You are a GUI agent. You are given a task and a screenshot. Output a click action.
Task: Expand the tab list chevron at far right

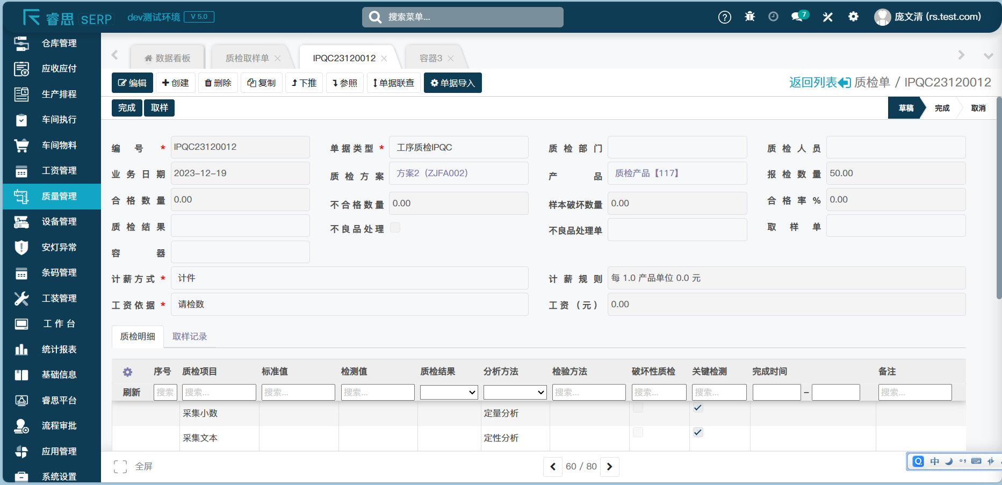click(987, 56)
